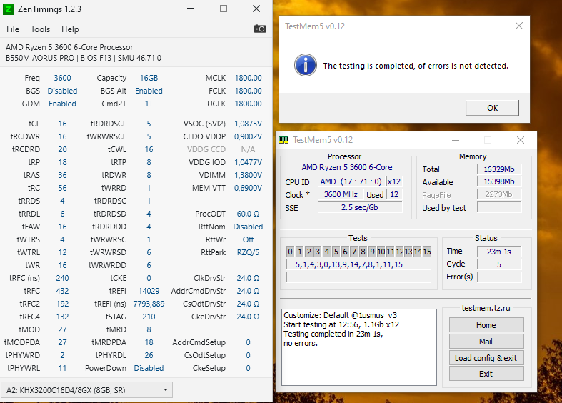Click blue info icon in TestMem5 dialog
Viewport: 562px width, 403px height.
click(x=306, y=65)
